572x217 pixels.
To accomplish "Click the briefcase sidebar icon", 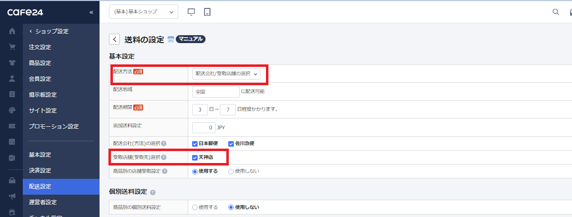I will [12, 180].
